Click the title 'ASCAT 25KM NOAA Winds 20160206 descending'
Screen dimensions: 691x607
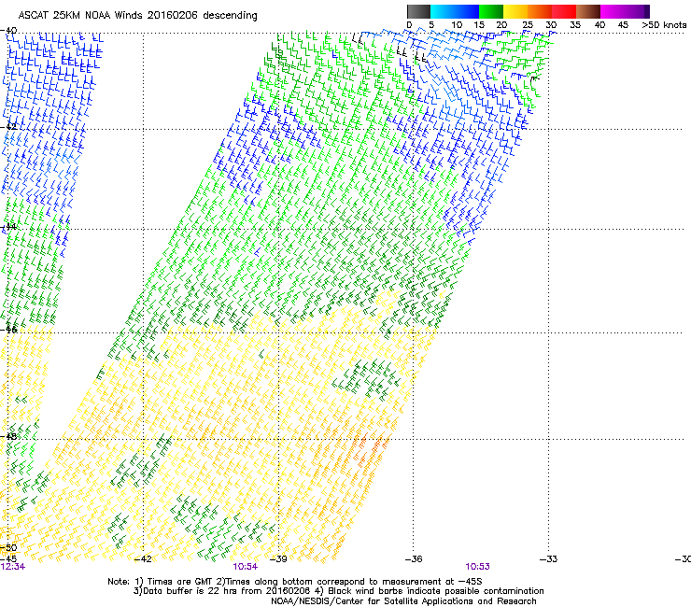[138, 16]
